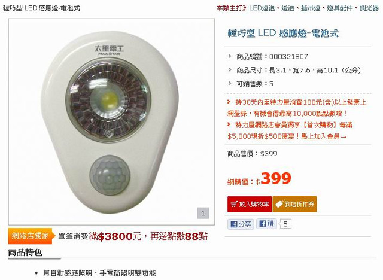Click the shopping cart icon on red button
Viewport: 383px width, 280px height.
[234, 204]
